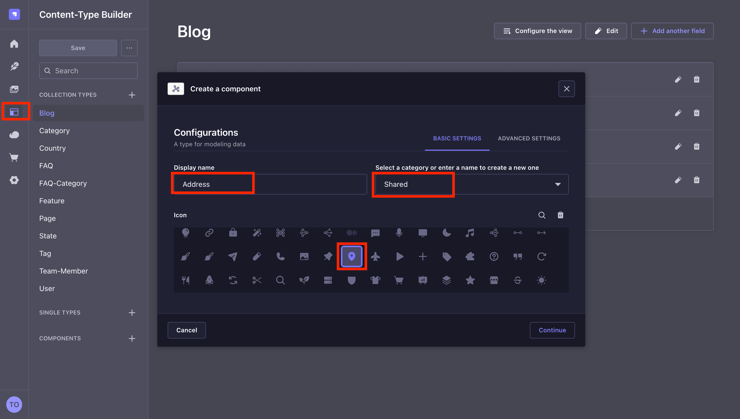The width and height of the screenshot is (740, 419).
Task: Choose the shield icon
Action: (351, 280)
